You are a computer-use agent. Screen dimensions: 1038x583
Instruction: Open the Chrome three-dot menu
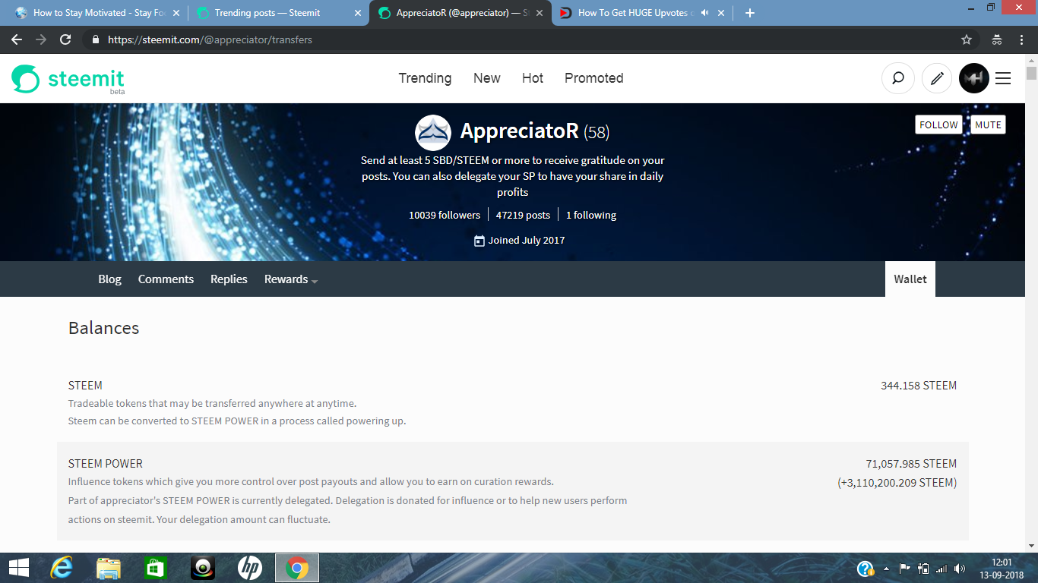click(x=1021, y=39)
